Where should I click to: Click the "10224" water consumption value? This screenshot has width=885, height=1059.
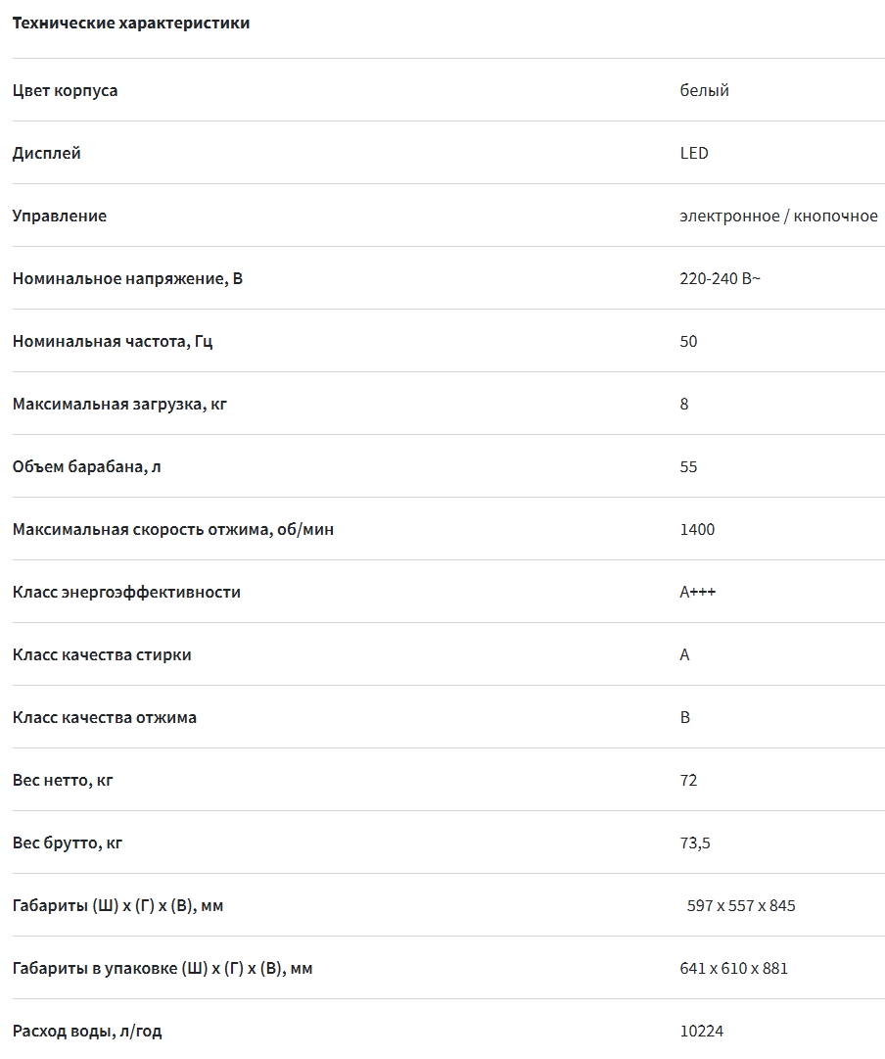(x=701, y=1031)
